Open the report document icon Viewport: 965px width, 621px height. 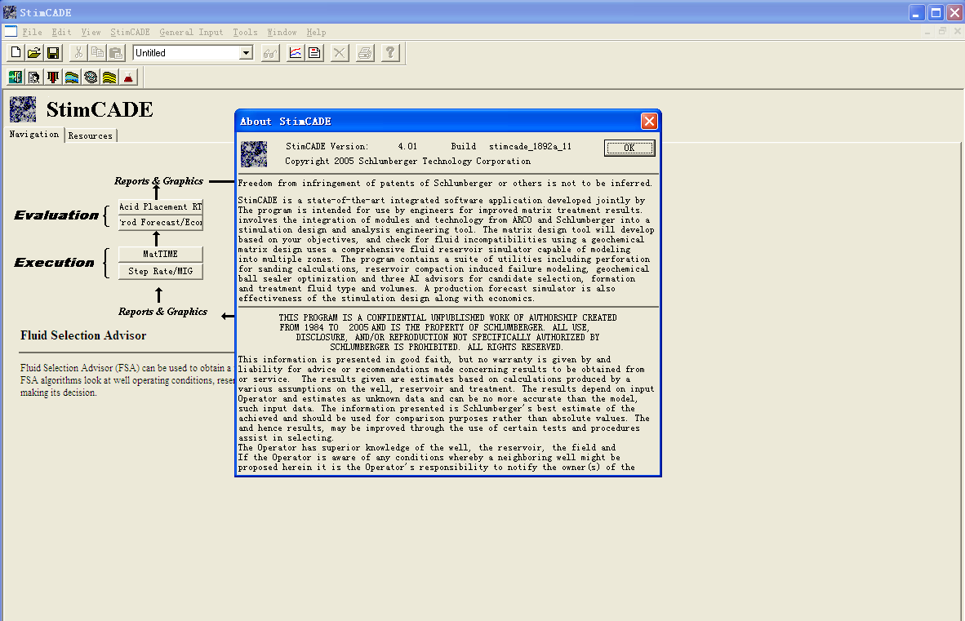(x=314, y=53)
